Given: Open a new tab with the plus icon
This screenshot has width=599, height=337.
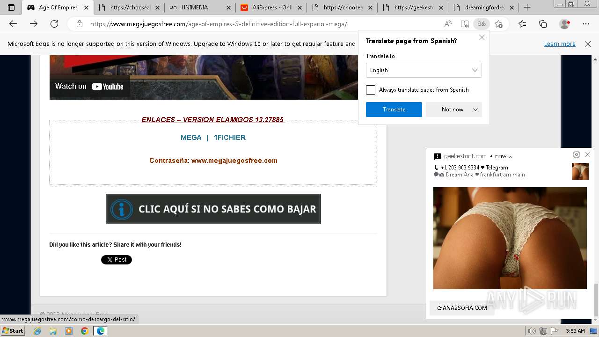Looking at the screenshot, I should pyautogui.click(x=527, y=7).
